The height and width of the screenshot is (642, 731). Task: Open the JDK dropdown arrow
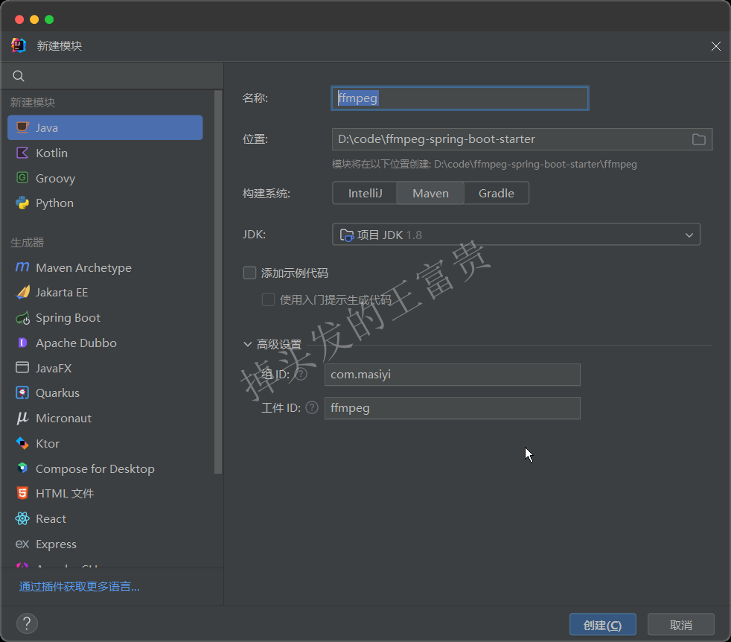(689, 235)
